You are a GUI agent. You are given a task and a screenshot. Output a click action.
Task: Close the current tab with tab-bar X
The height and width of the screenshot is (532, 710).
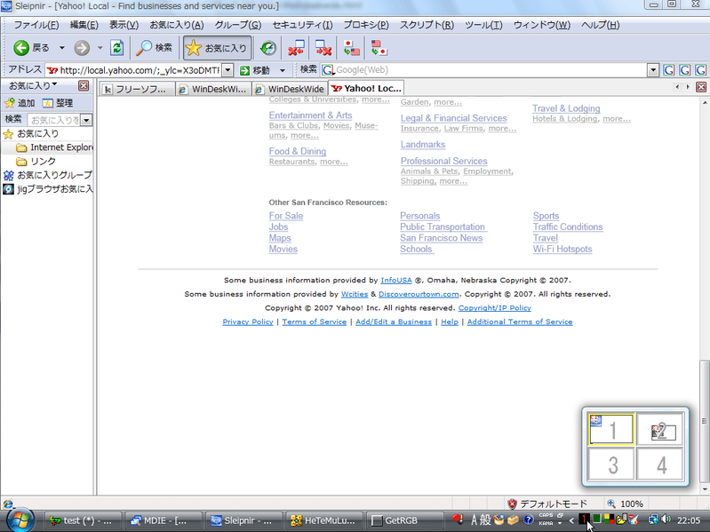pyautogui.click(x=701, y=87)
